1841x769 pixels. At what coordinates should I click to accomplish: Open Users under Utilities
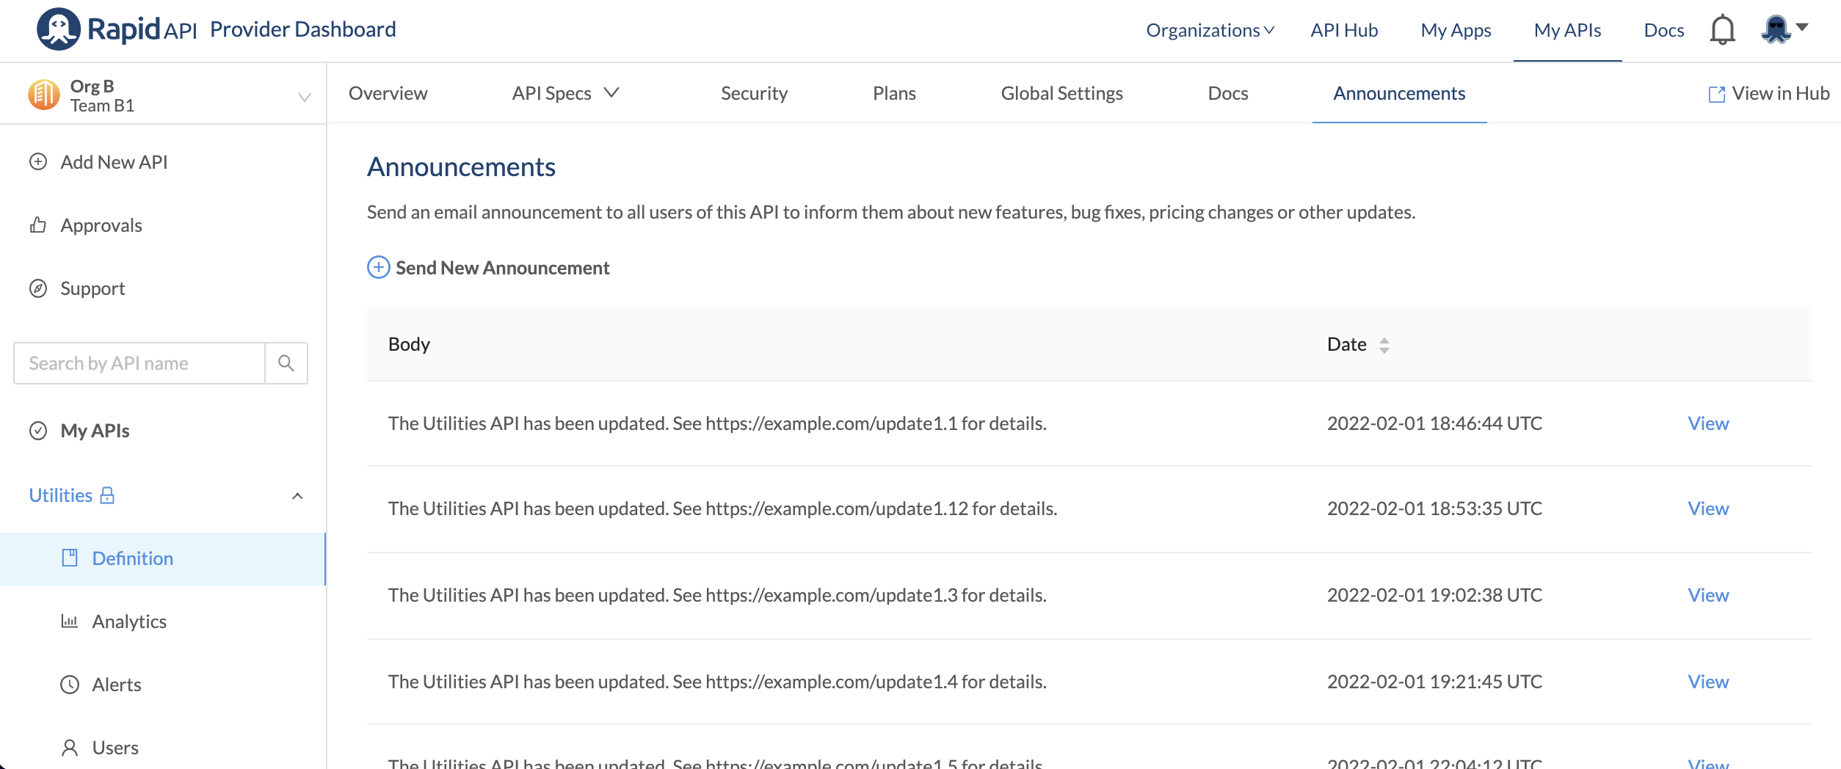point(115,748)
